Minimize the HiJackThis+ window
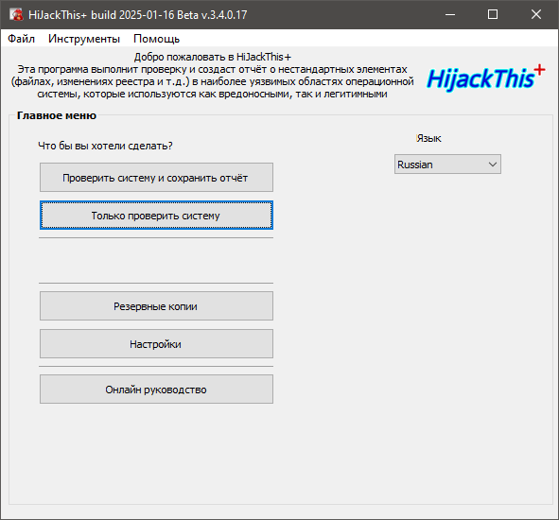Screen dimensions: 559x520 450,14
